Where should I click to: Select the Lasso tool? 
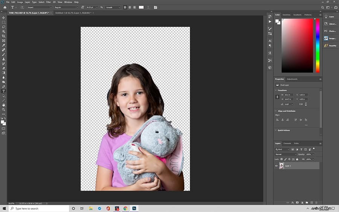click(3, 27)
